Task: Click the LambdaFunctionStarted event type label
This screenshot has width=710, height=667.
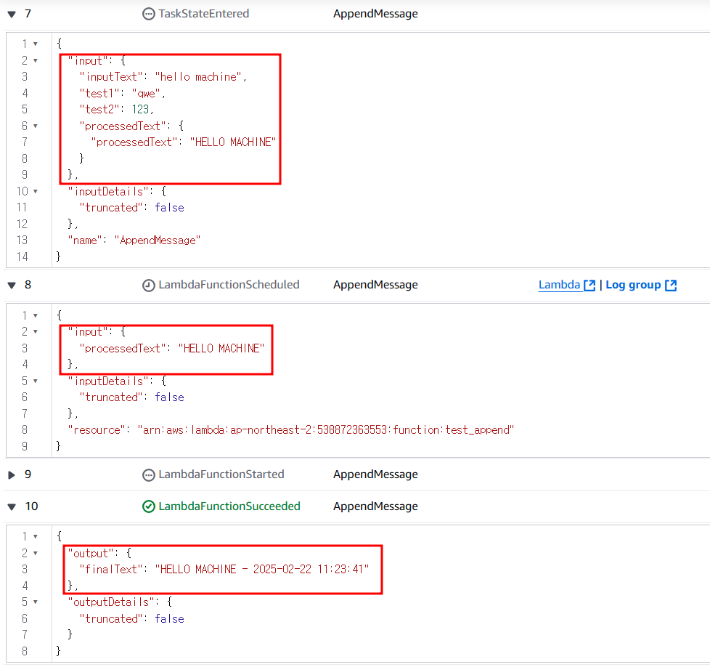Action: coord(221,475)
